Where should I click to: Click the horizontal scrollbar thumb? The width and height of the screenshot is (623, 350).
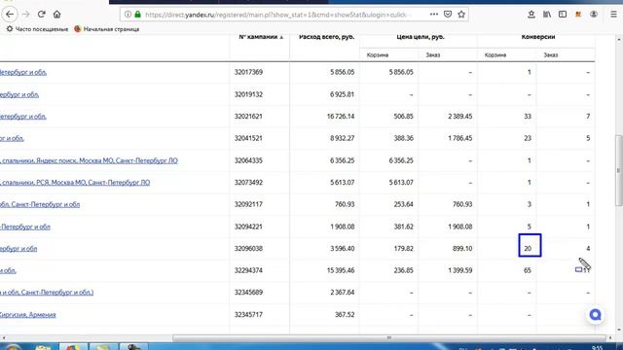coord(389,338)
